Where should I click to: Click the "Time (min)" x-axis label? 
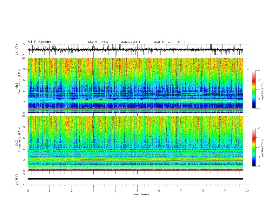click(x=140, y=194)
